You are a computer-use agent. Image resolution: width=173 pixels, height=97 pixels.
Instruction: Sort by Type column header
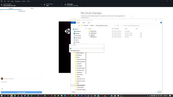coord(126,29)
